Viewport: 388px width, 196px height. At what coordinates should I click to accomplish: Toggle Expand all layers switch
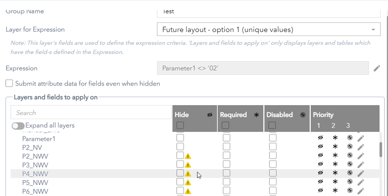[18, 126]
